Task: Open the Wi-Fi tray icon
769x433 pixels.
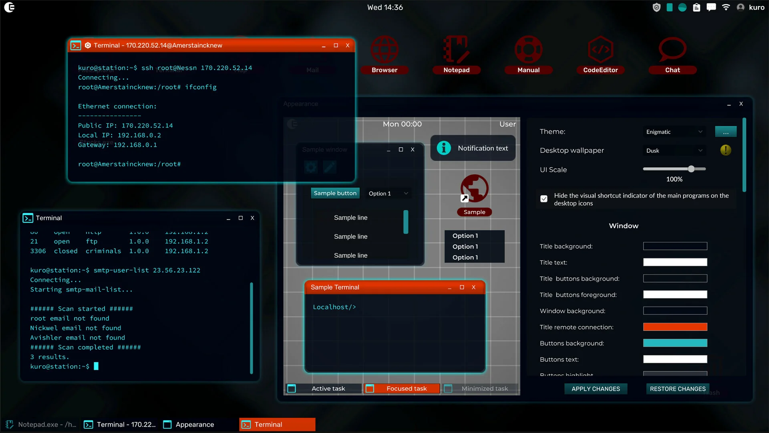Action: (726, 7)
